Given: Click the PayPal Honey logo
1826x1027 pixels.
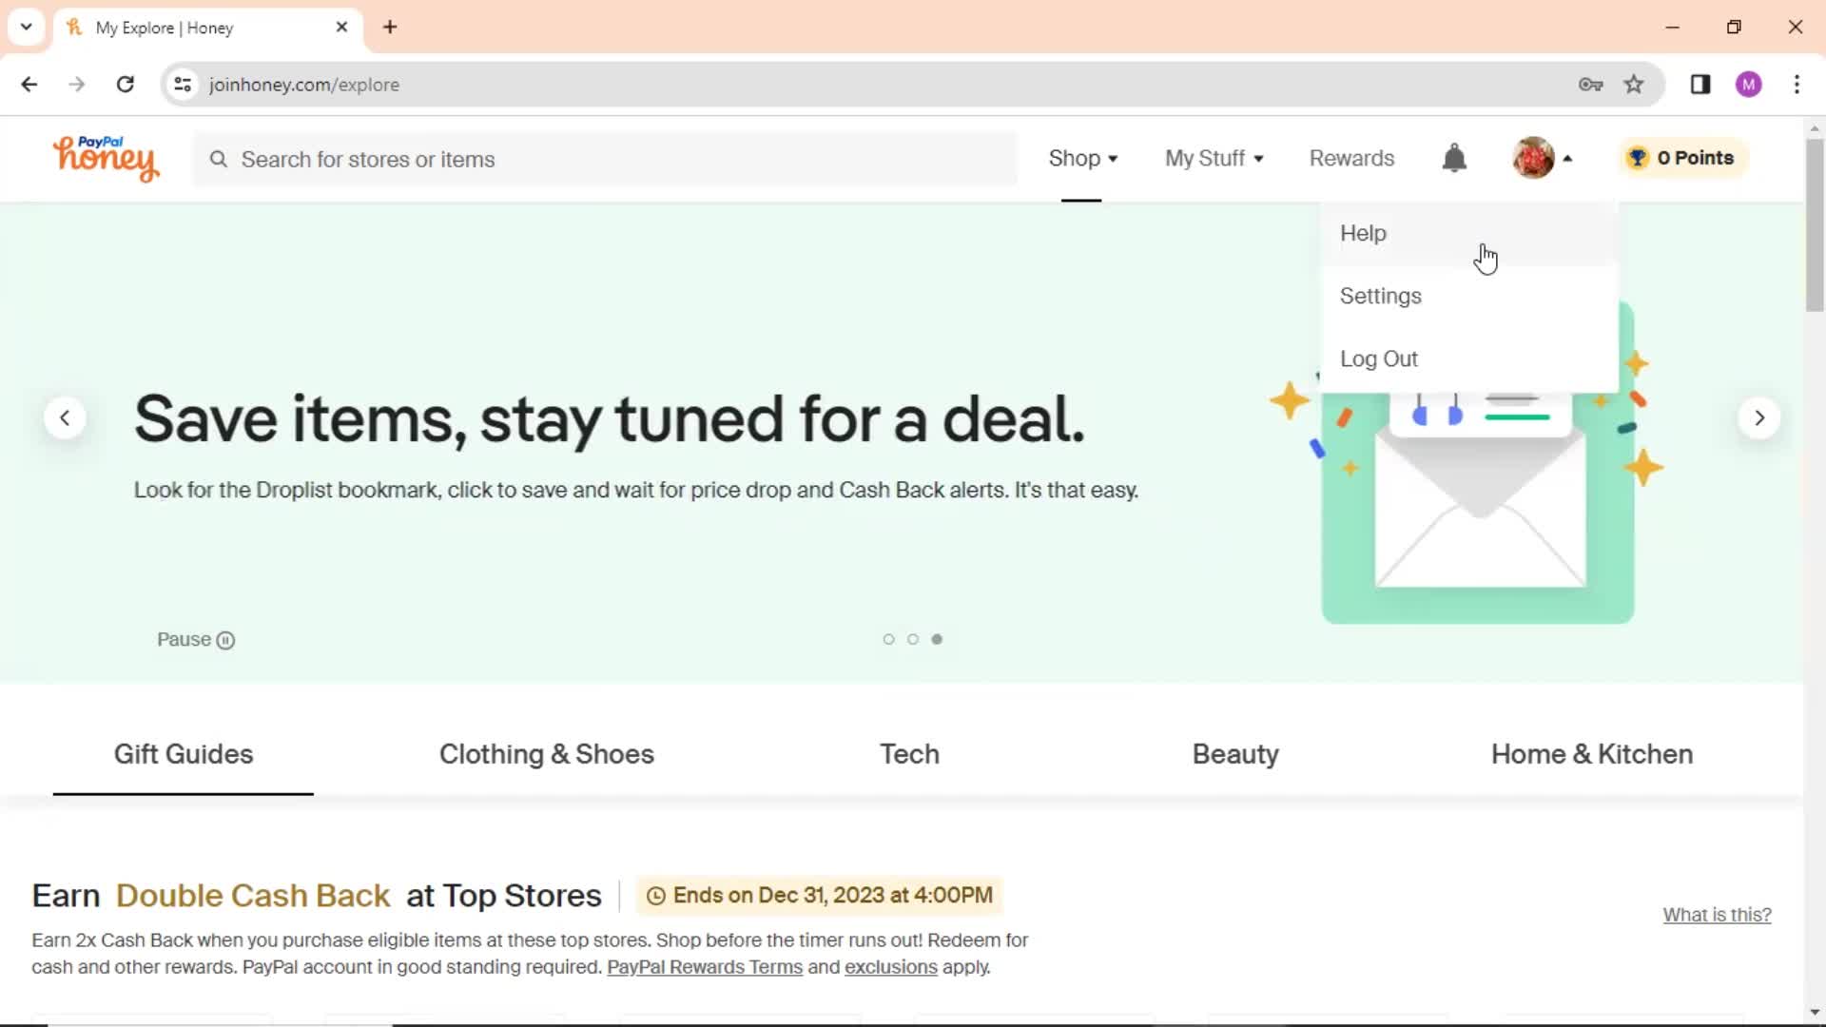Looking at the screenshot, I should 106,158.
